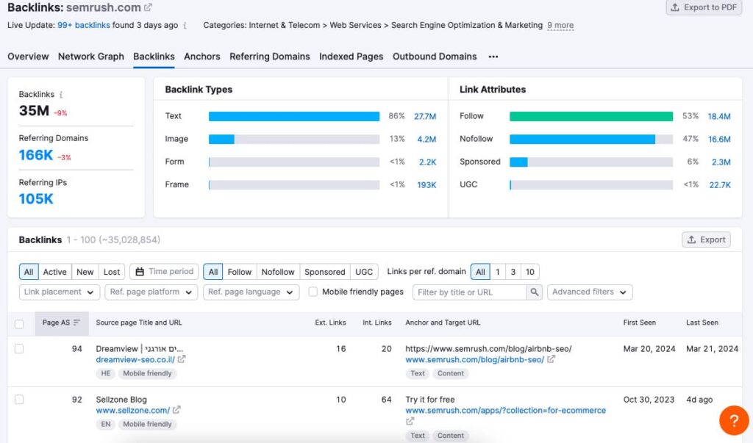Set links per ref. domain to 10
The width and height of the screenshot is (753, 443).
529,272
